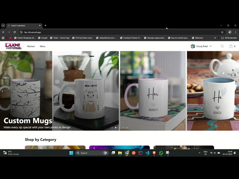Viewport: 239px width, 179px height.
Task: Open the Manage raghucreati bookmark
Action: pos(155,38)
